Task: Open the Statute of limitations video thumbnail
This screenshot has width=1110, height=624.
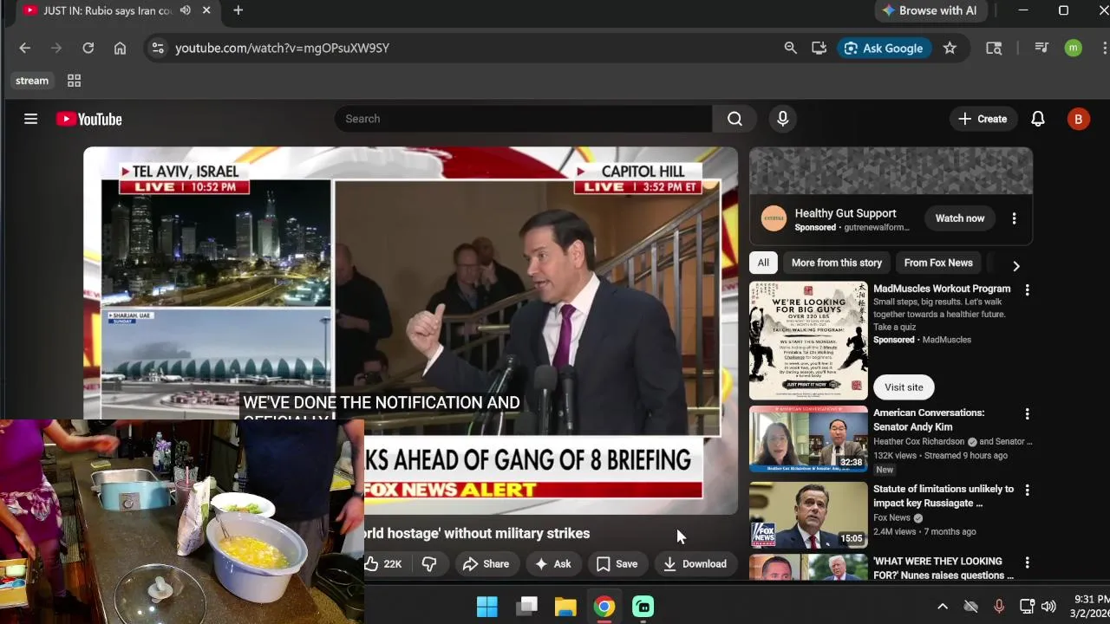Action: (808, 515)
